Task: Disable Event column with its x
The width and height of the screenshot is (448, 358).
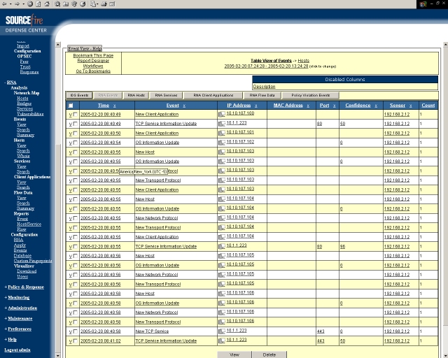Action: (184, 106)
